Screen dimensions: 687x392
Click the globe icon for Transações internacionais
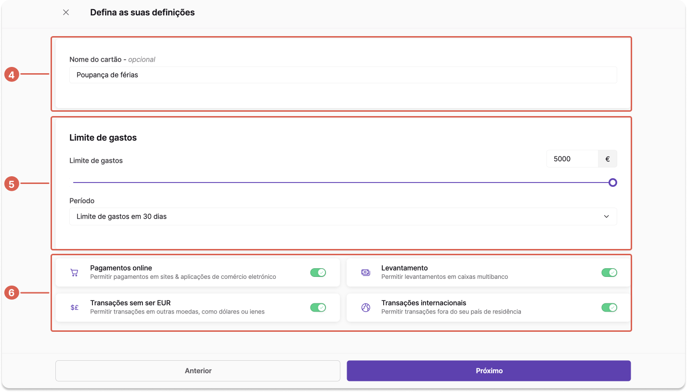point(365,308)
